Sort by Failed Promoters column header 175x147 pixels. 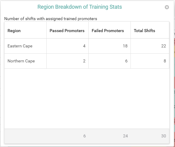[109, 30]
